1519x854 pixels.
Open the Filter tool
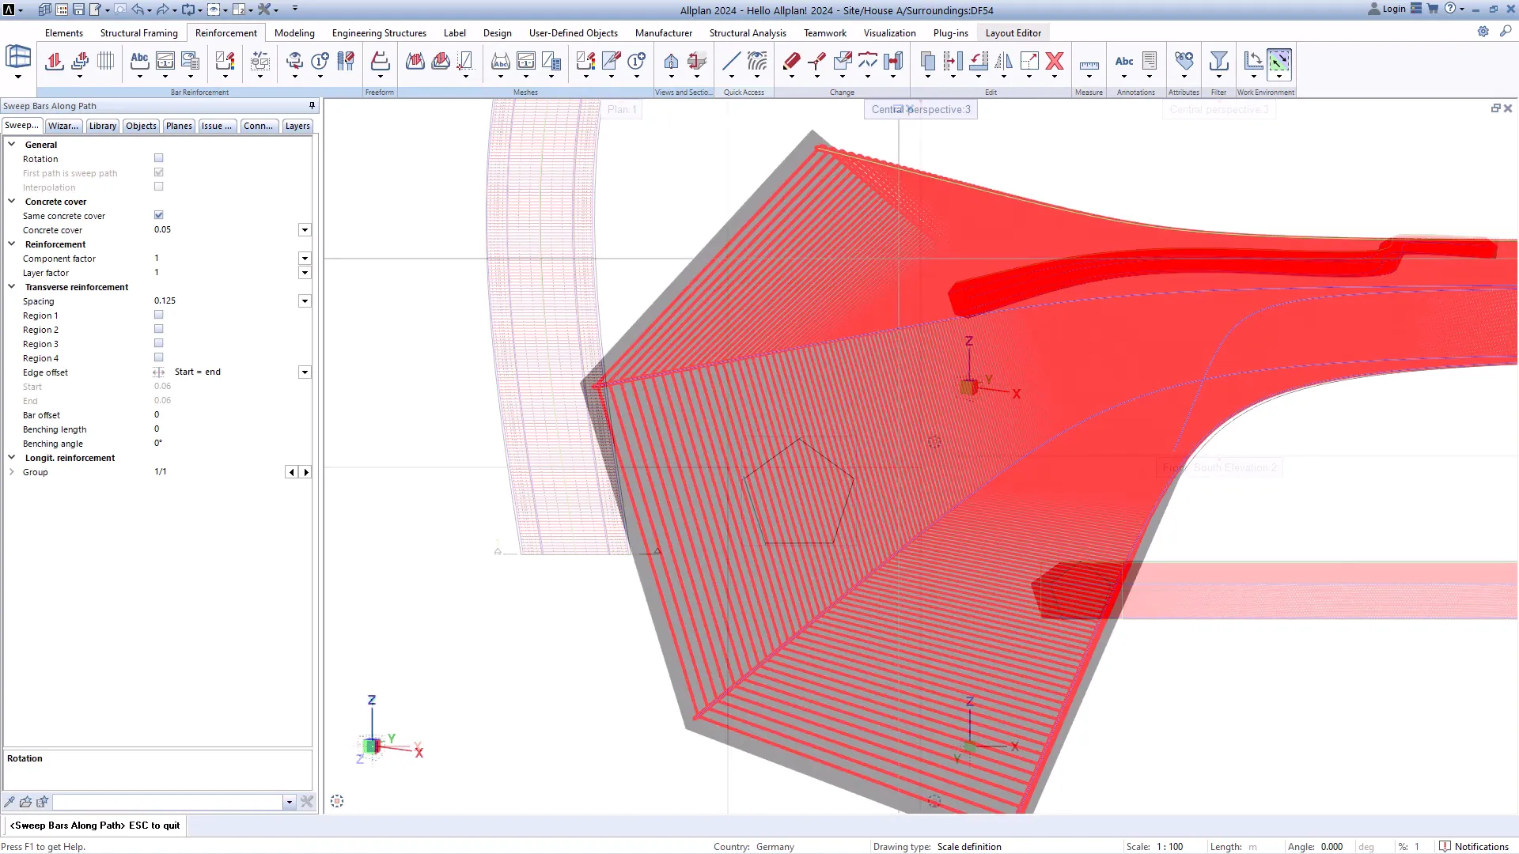(1218, 61)
